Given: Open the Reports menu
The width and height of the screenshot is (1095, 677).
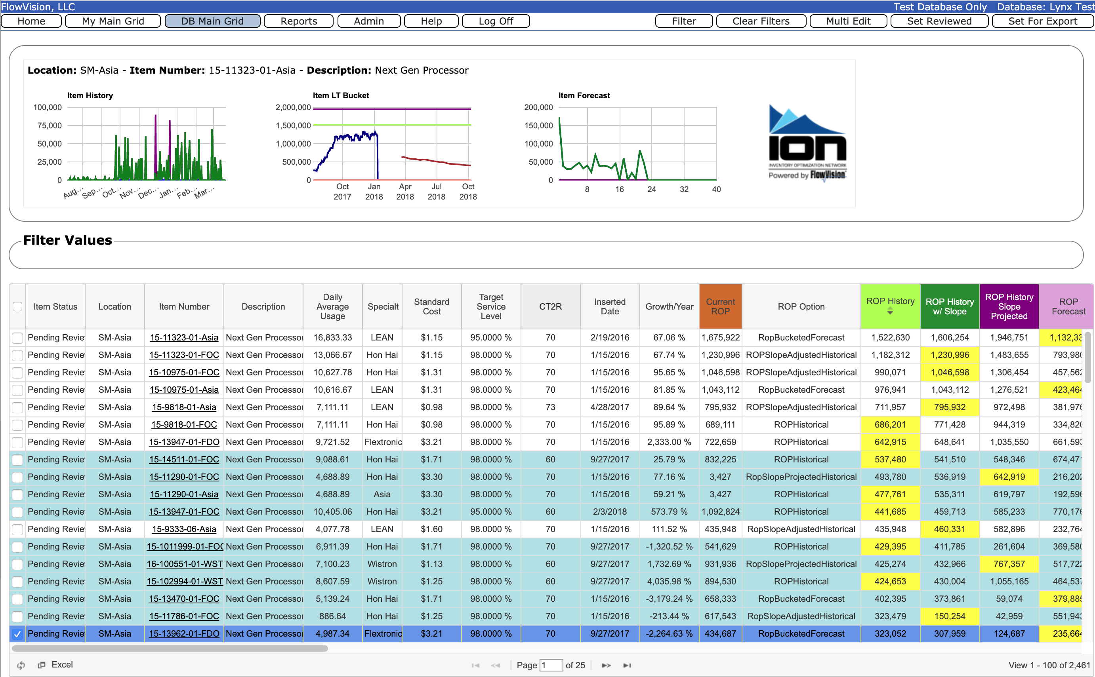Looking at the screenshot, I should coord(298,21).
